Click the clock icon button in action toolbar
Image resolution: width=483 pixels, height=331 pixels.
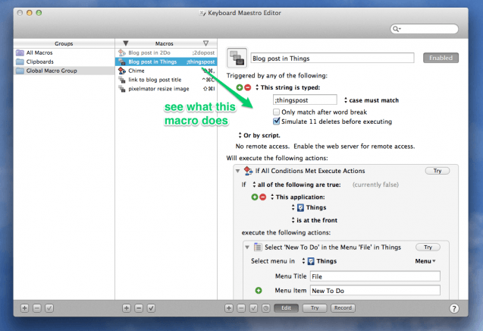coord(266,308)
